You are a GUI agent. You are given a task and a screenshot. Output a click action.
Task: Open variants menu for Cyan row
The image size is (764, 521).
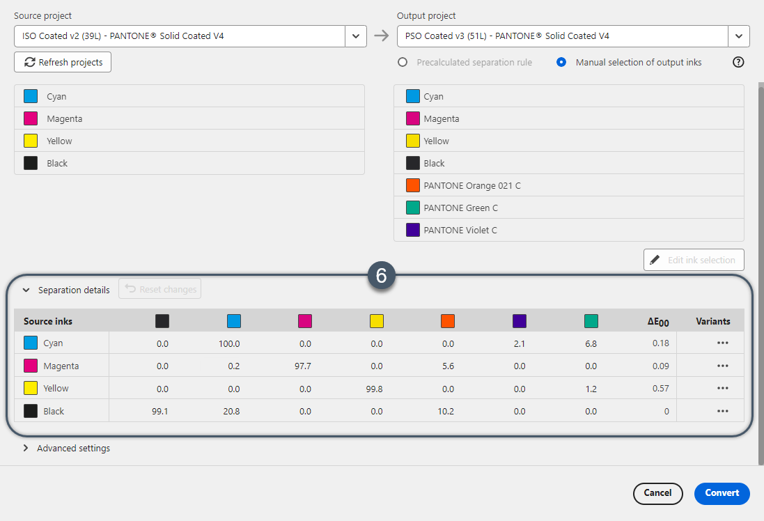point(723,343)
